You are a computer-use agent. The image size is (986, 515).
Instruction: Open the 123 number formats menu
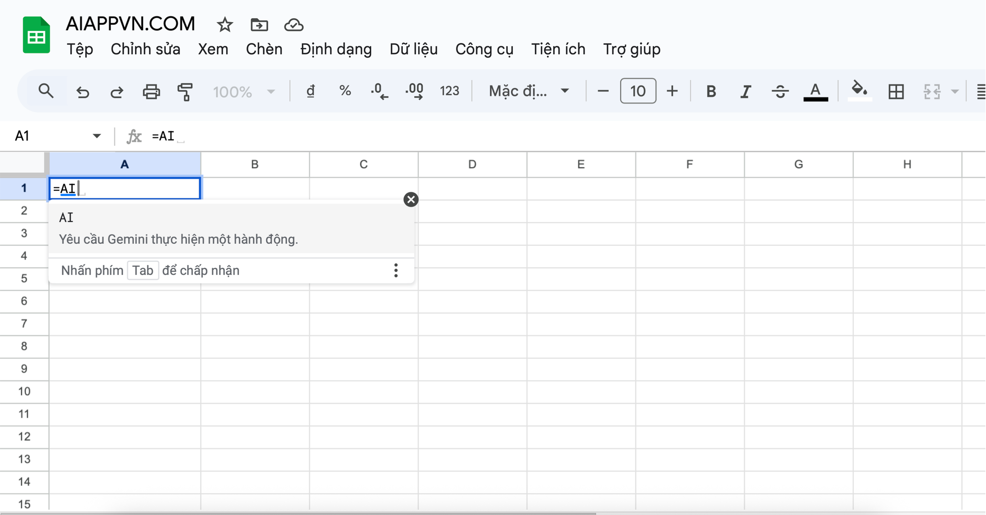(450, 91)
